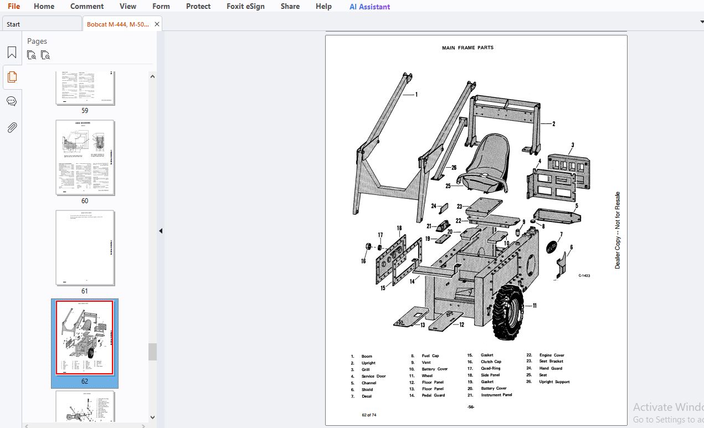Open the Form tab
This screenshot has height=428, width=704.
[x=161, y=6]
